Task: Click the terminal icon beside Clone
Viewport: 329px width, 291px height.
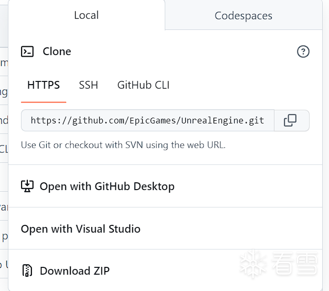Action: tap(27, 51)
